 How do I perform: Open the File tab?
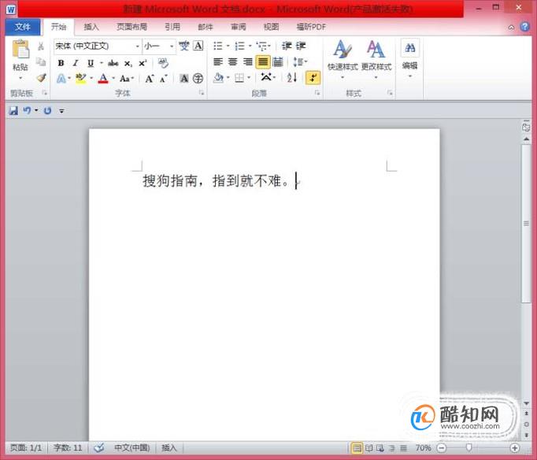23,27
